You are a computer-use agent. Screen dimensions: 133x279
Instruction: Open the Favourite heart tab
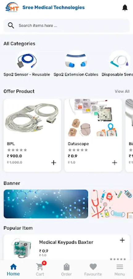click(93, 270)
